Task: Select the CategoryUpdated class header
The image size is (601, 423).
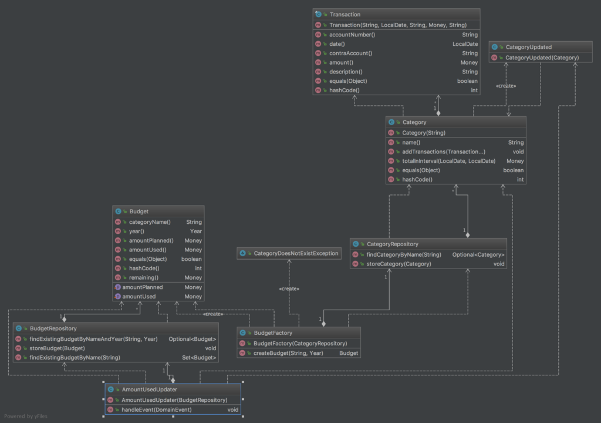Action: click(x=541, y=47)
